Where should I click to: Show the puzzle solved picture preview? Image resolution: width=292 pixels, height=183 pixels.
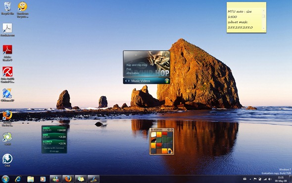pos(169,129)
